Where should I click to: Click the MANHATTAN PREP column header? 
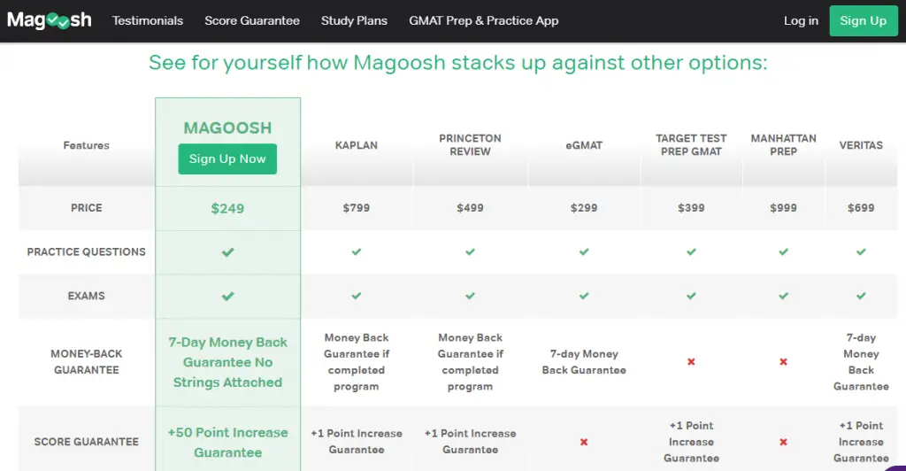[x=784, y=145]
